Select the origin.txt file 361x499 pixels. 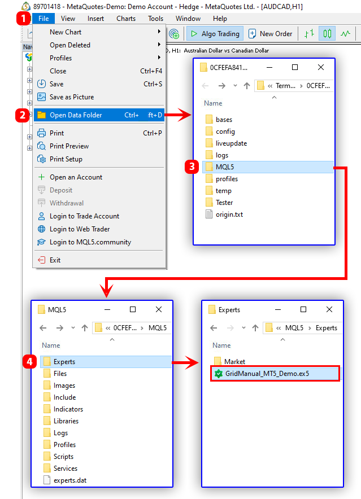224,215
